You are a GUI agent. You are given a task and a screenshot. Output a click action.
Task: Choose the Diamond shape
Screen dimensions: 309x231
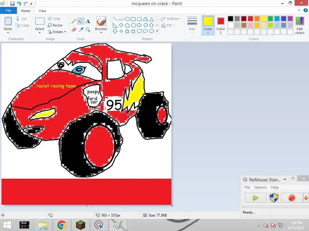121,25
